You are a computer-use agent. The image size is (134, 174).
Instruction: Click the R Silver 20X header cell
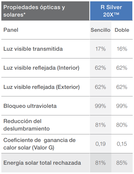111,11
